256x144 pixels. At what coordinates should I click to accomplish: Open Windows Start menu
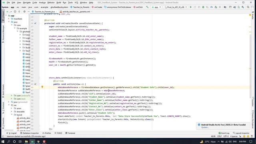tap(3, 142)
